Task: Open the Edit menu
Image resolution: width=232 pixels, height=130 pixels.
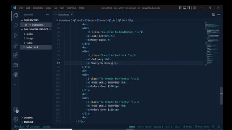Action: pos(28,8)
